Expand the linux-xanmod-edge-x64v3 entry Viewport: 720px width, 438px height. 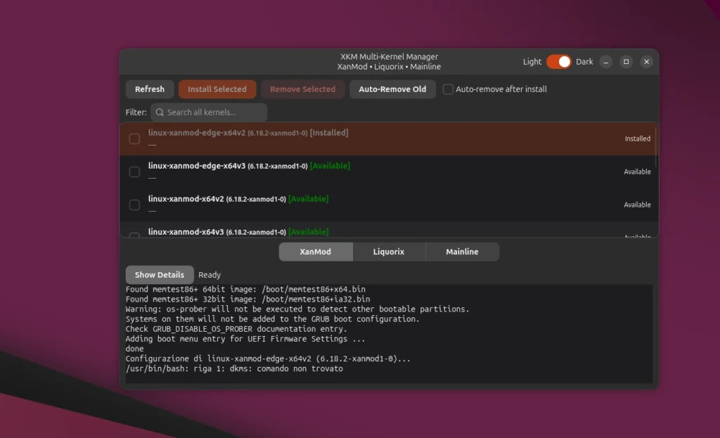pos(151,178)
